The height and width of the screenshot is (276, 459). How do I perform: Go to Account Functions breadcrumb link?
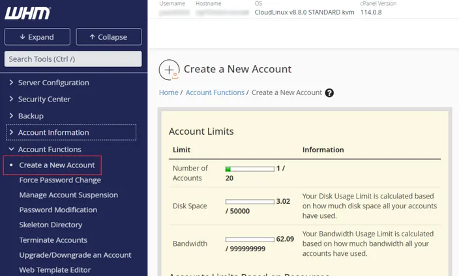[x=215, y=92]
